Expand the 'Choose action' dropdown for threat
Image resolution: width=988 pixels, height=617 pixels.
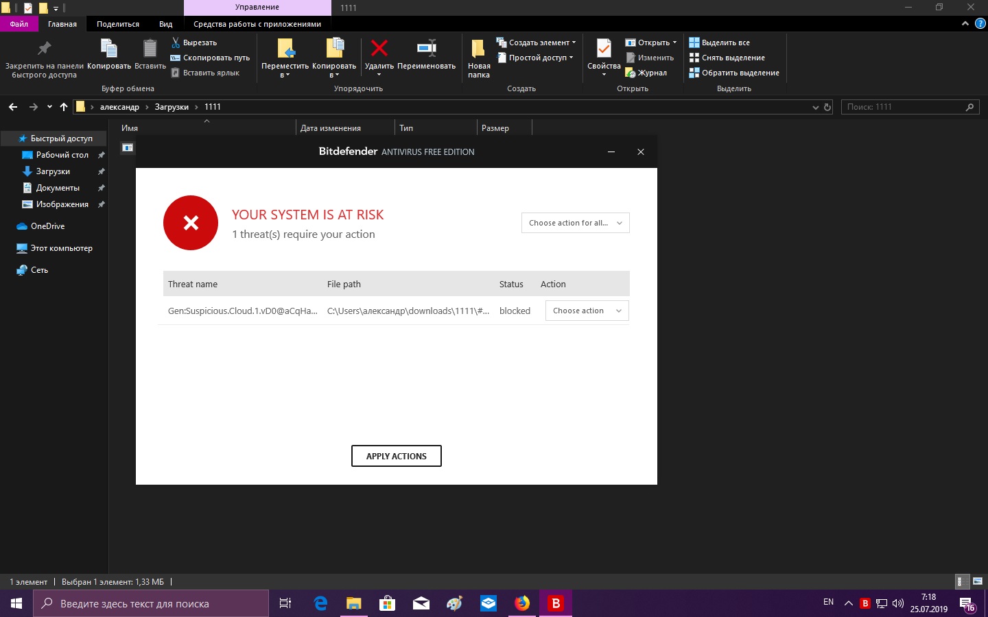[587, 311]
